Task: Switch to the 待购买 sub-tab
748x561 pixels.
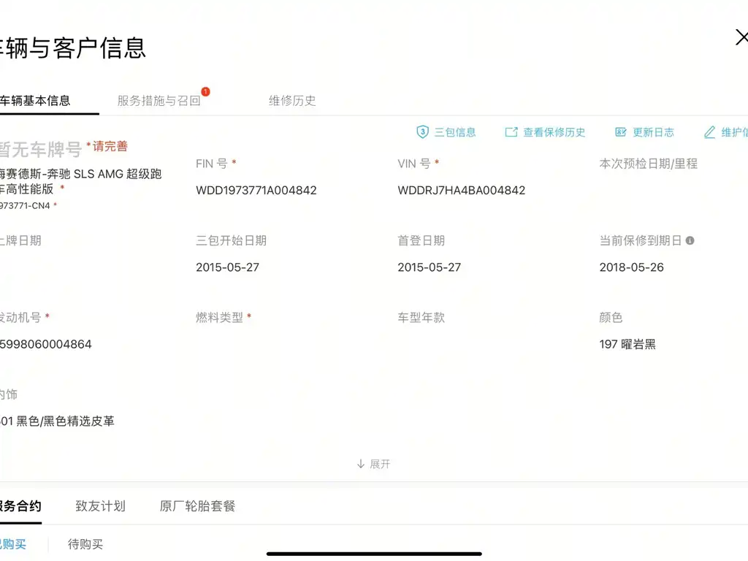Action: pos(85,544)
